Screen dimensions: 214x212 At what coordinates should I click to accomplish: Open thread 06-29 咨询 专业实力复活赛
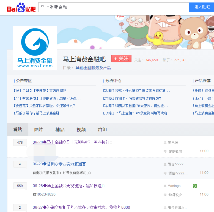59,164
